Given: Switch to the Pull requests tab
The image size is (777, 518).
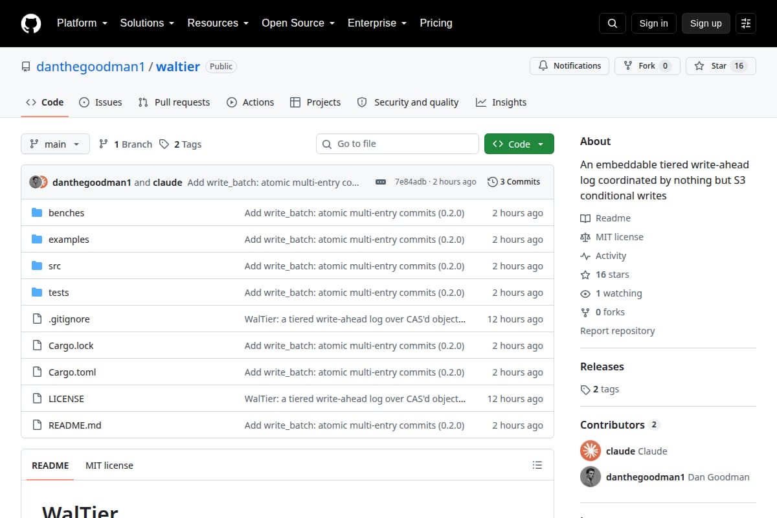Looking at the screenshot, I should [x=174, y=102].
